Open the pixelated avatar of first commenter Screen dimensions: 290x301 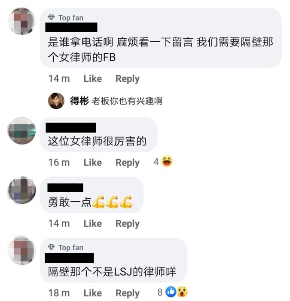point(22,21)
